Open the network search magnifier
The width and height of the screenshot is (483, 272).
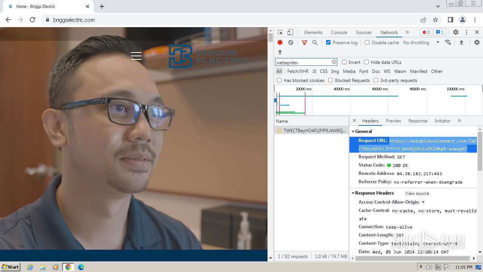(315, 43)
